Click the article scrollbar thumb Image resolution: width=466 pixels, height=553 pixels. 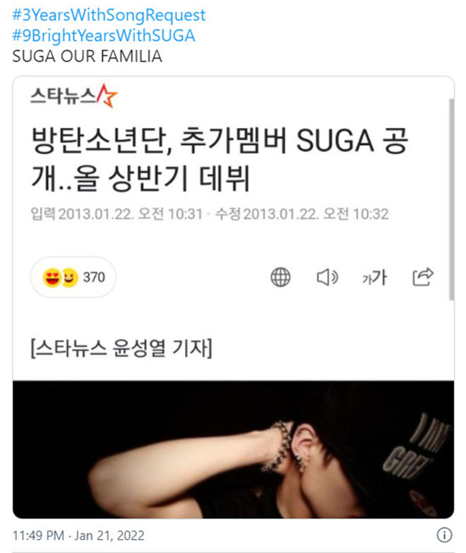452,199
